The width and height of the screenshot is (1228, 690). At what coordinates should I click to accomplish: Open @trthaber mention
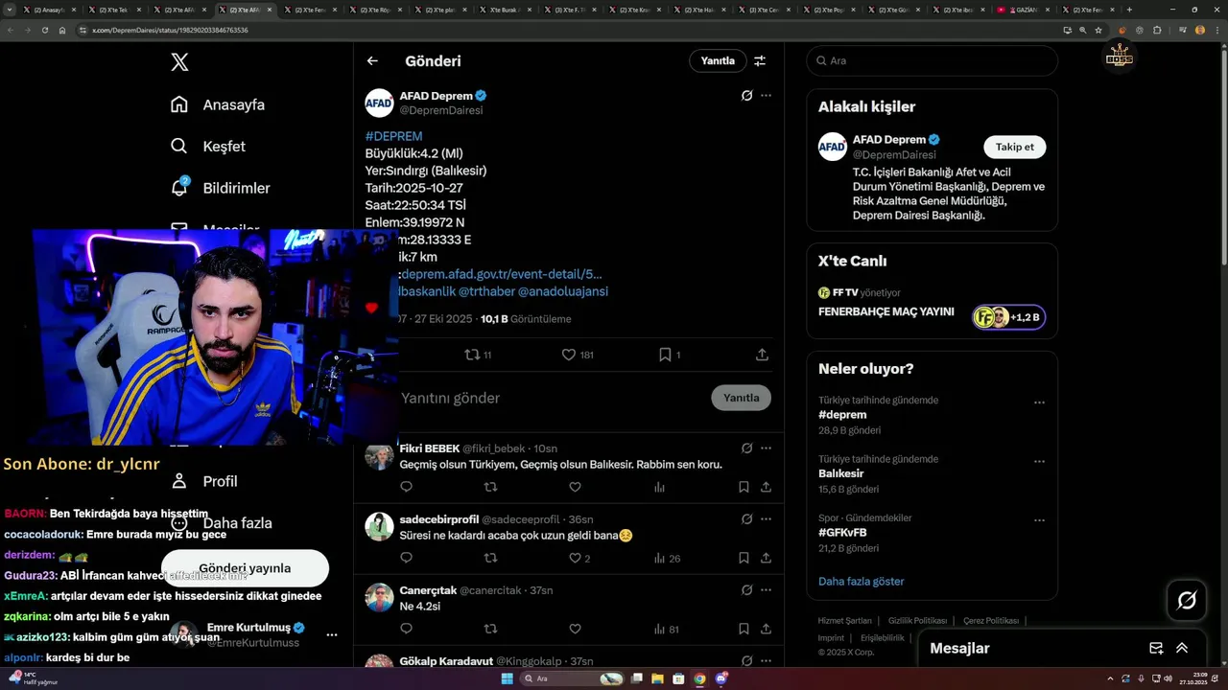(485, 291)
